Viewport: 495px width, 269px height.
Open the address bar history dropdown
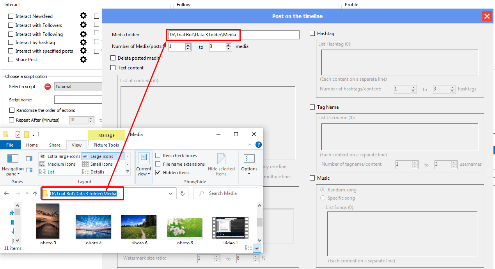(x=170, y=193)
